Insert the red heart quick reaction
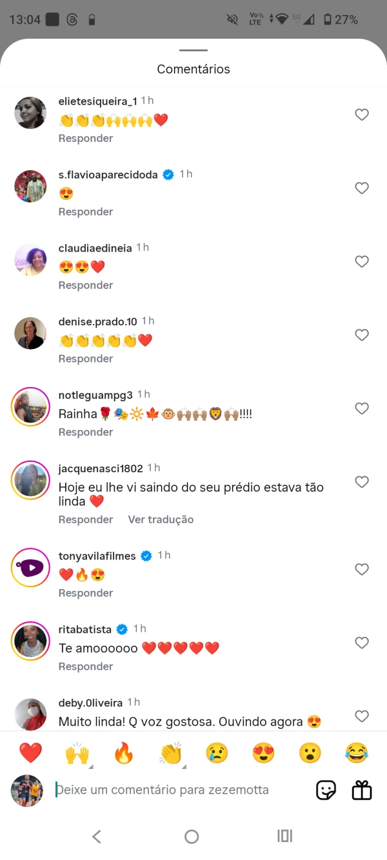The height and width of the screenshot is (860, 387). 30,753
